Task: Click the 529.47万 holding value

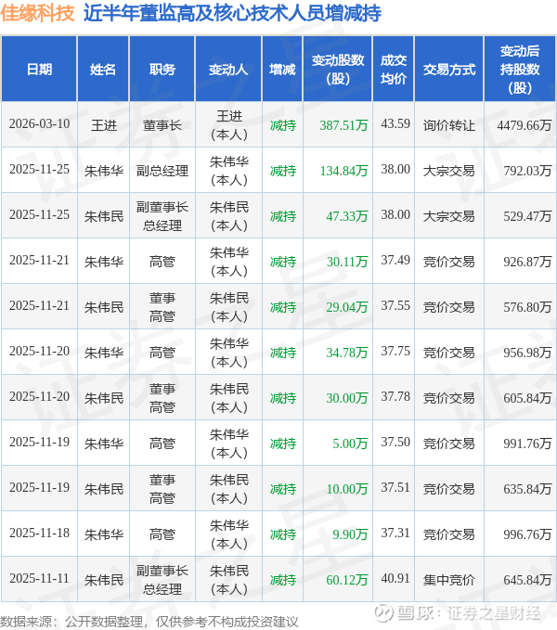Action: coord(527,216)
